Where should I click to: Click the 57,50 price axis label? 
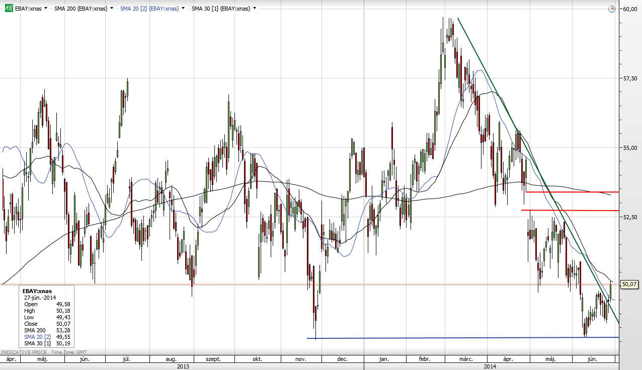click(630, 78)
